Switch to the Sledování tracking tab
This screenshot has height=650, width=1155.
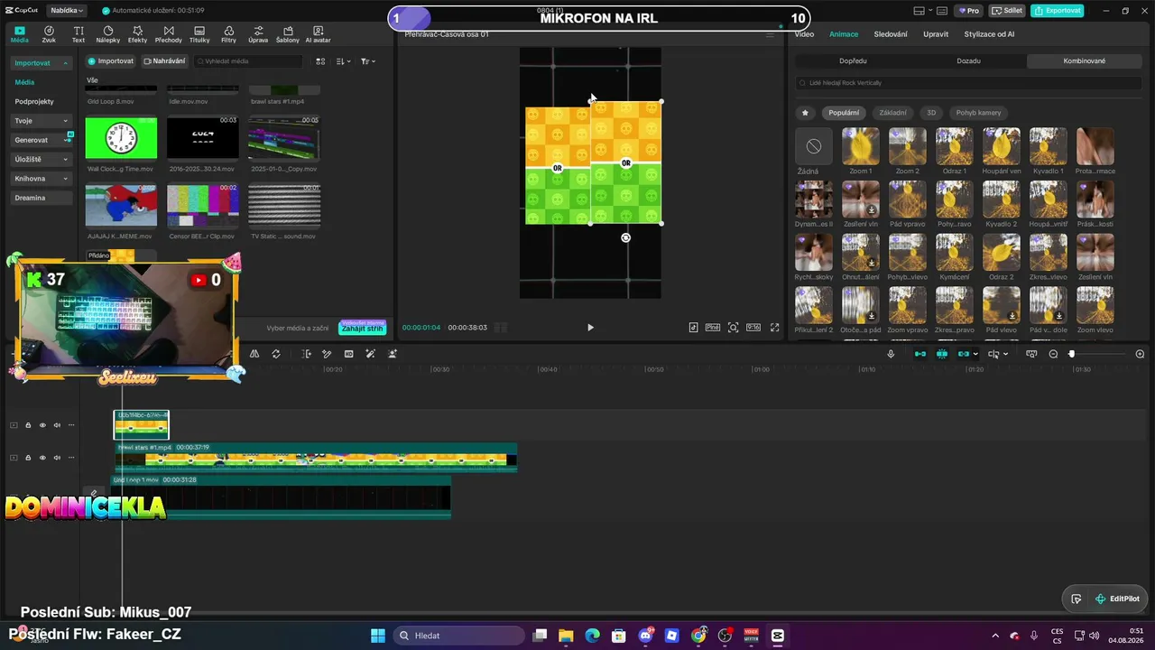[x=891, y=34]
